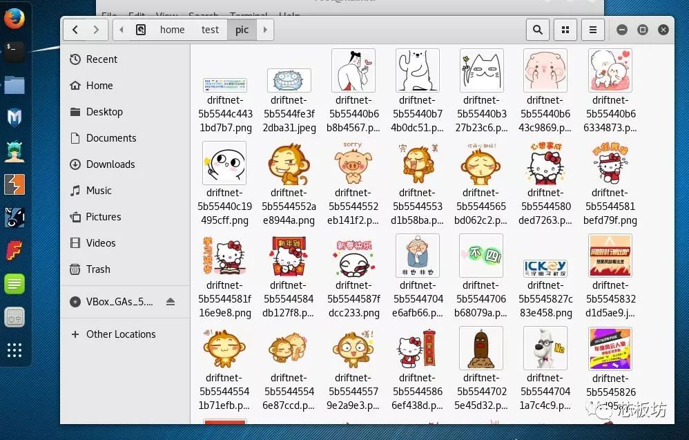This screenshot has width=689, height=440.
Task: Toggle the grid view button
Action: (565, 30)
